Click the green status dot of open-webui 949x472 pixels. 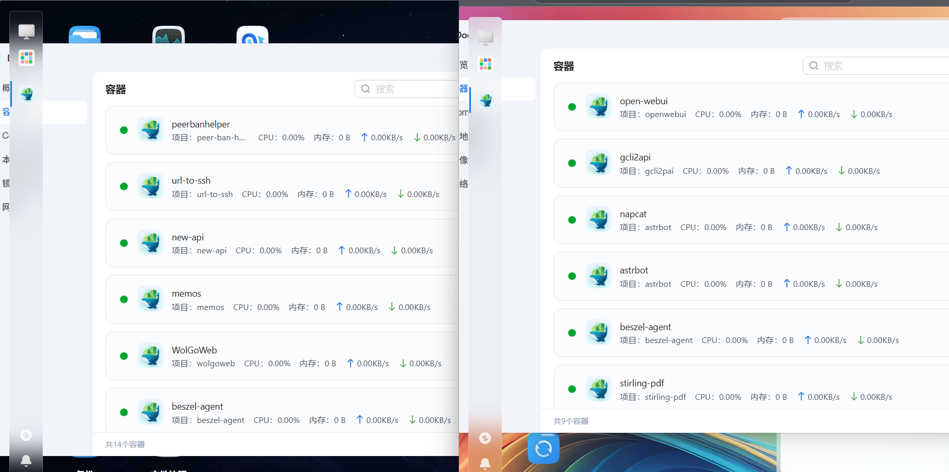point(572,107)
